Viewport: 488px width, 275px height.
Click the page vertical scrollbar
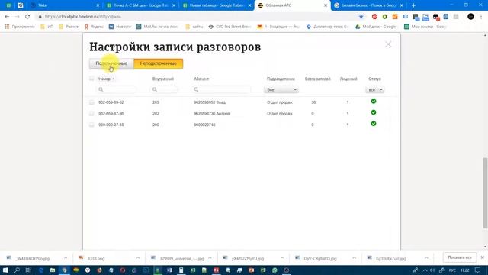pos(485,193)
